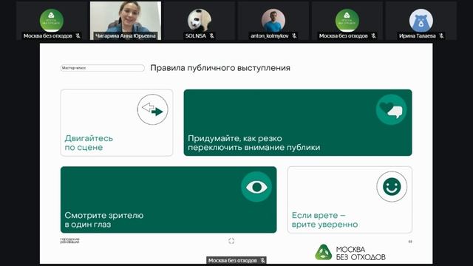Click the muted mic icon beside anton_kolmykov

[294, 35]
